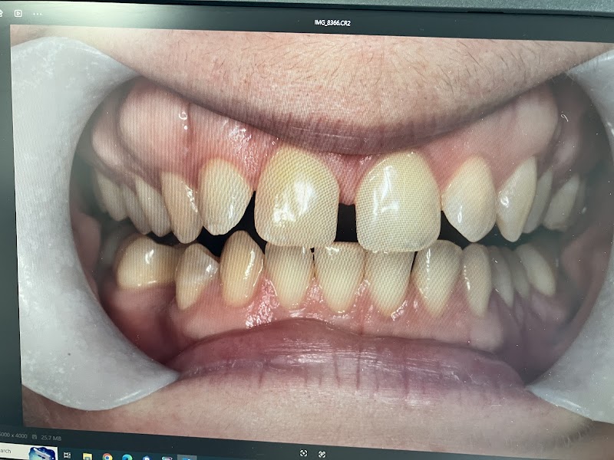The height and width of the screenshot is (460, 614).
Task: Select the pink app icon on the taskbar
Action: click(x=167, y=455)
